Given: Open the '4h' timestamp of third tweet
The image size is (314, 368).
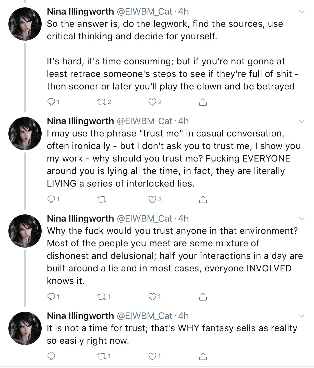Looking at the screenshot, I should [183, 218].
